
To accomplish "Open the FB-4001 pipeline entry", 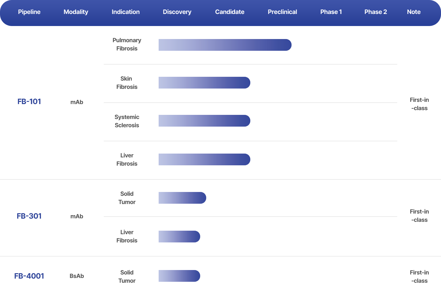I will [29, 276].
